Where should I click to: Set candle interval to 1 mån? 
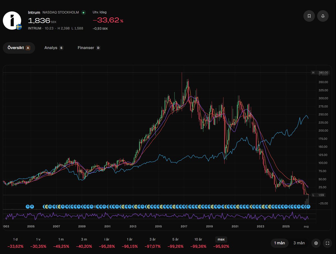[x=279, y=243]
